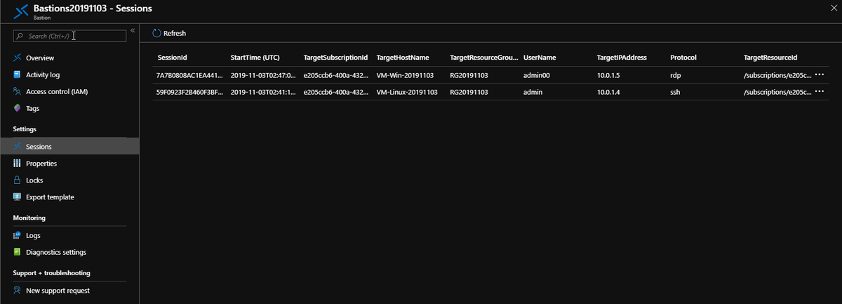
Task: Click start time 2019-11-03T02:47 cell
Action: pos(263,74)
